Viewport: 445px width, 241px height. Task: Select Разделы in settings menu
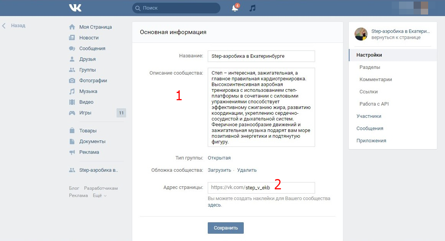(x=370, y=67)
